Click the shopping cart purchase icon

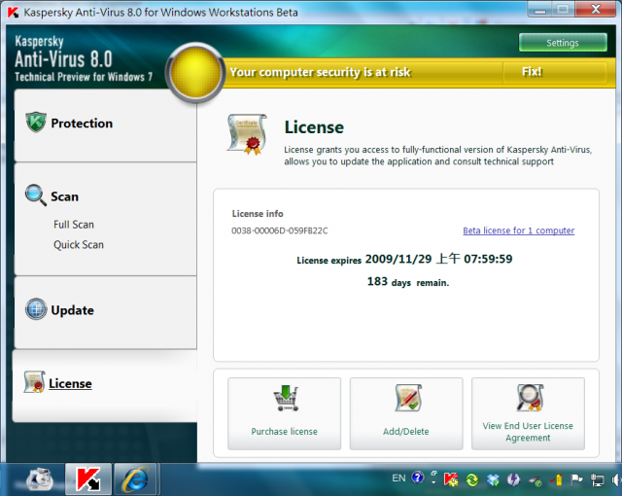[286, 399]
